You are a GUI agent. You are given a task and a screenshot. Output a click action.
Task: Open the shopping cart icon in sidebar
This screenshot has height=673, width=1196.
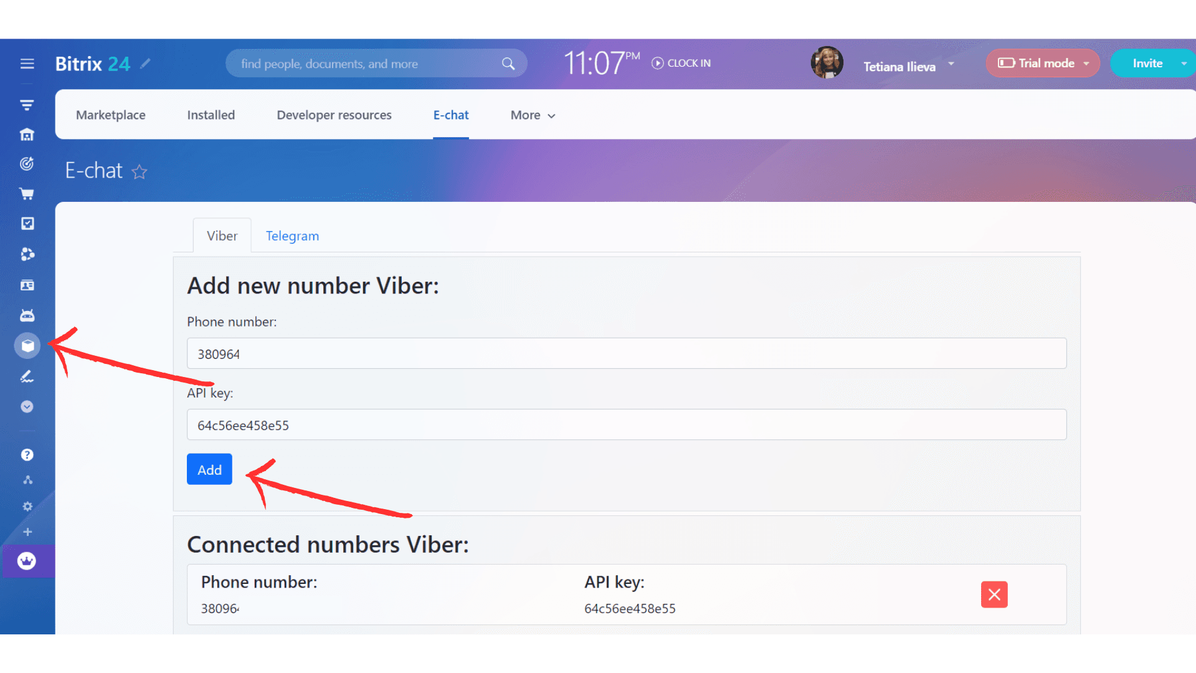[x=27, y=194]
